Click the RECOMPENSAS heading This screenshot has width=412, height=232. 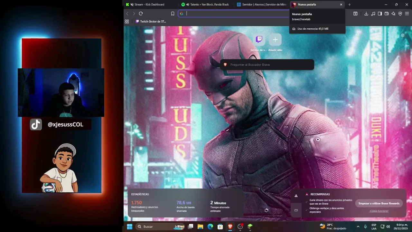click(x=320, y=194)
